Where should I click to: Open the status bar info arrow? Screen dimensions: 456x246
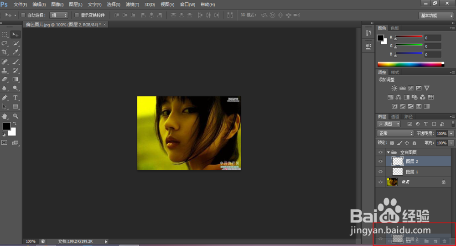point(106,241)
